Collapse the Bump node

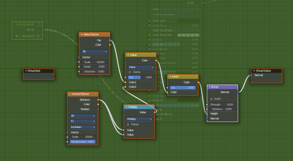point(210,87)
